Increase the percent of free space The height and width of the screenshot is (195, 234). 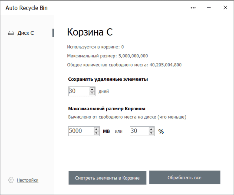151,129
